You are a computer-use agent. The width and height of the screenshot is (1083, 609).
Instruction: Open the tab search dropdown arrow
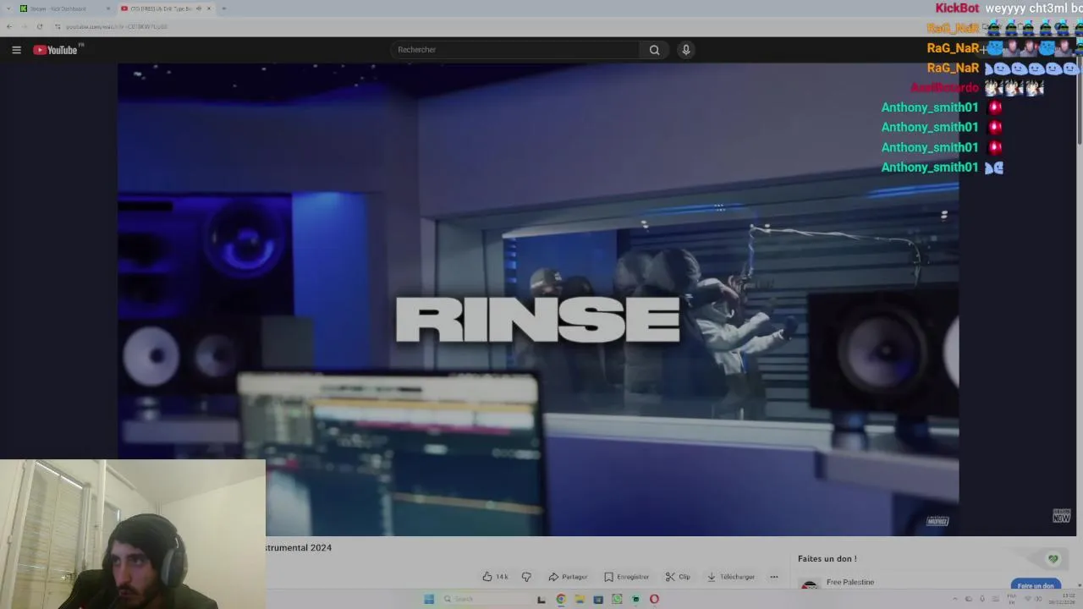point(7,8)
